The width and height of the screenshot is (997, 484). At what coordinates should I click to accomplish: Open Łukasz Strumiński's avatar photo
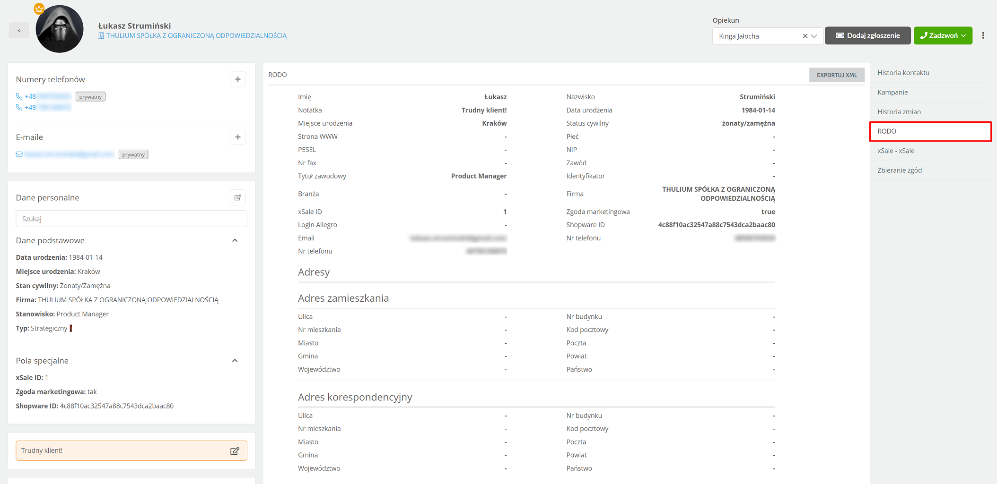pyautogui.click(x=60, y=29)
